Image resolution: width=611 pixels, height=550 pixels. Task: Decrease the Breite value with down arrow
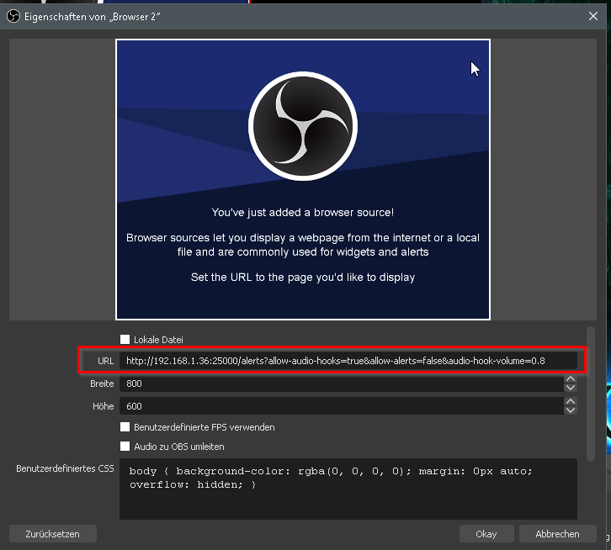coord(571,388)
